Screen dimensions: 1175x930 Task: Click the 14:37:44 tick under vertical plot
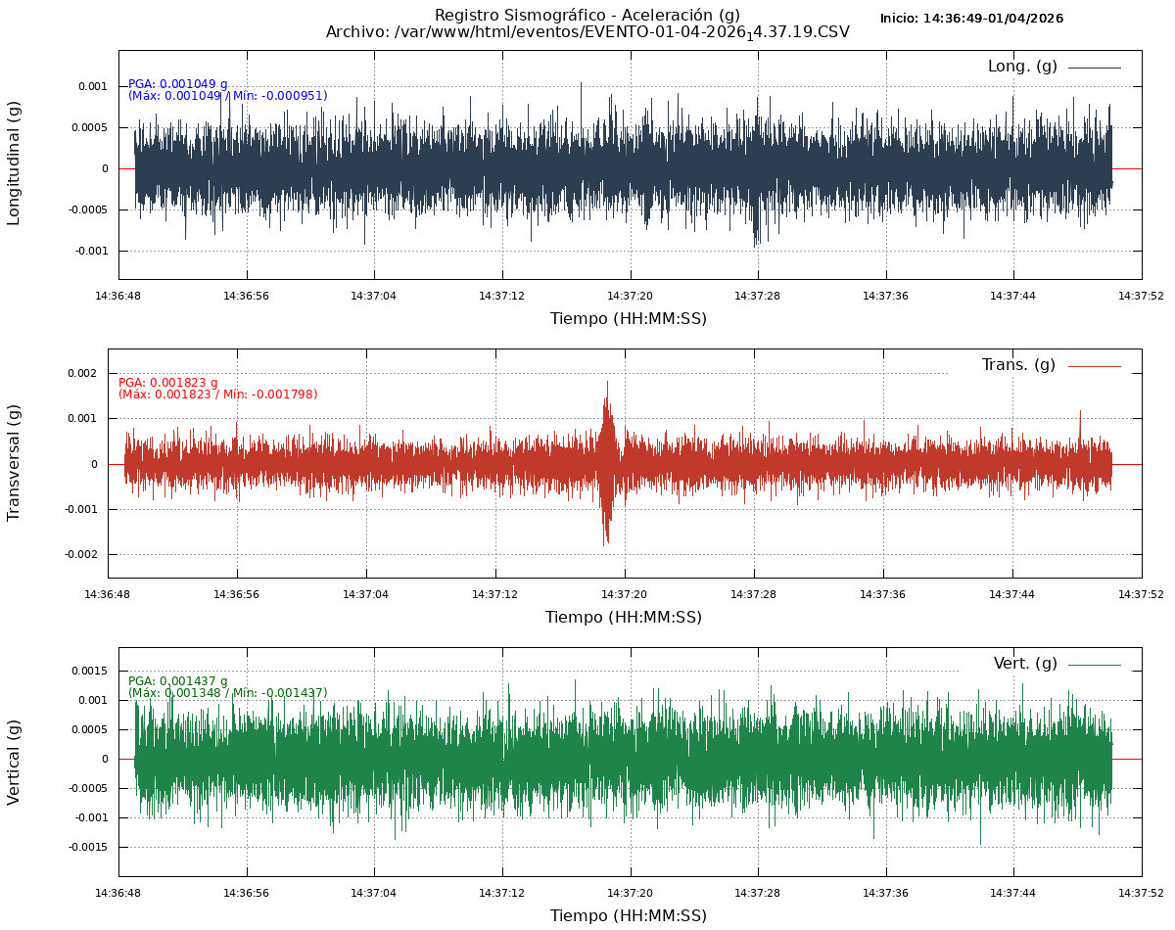(1012, 893)
